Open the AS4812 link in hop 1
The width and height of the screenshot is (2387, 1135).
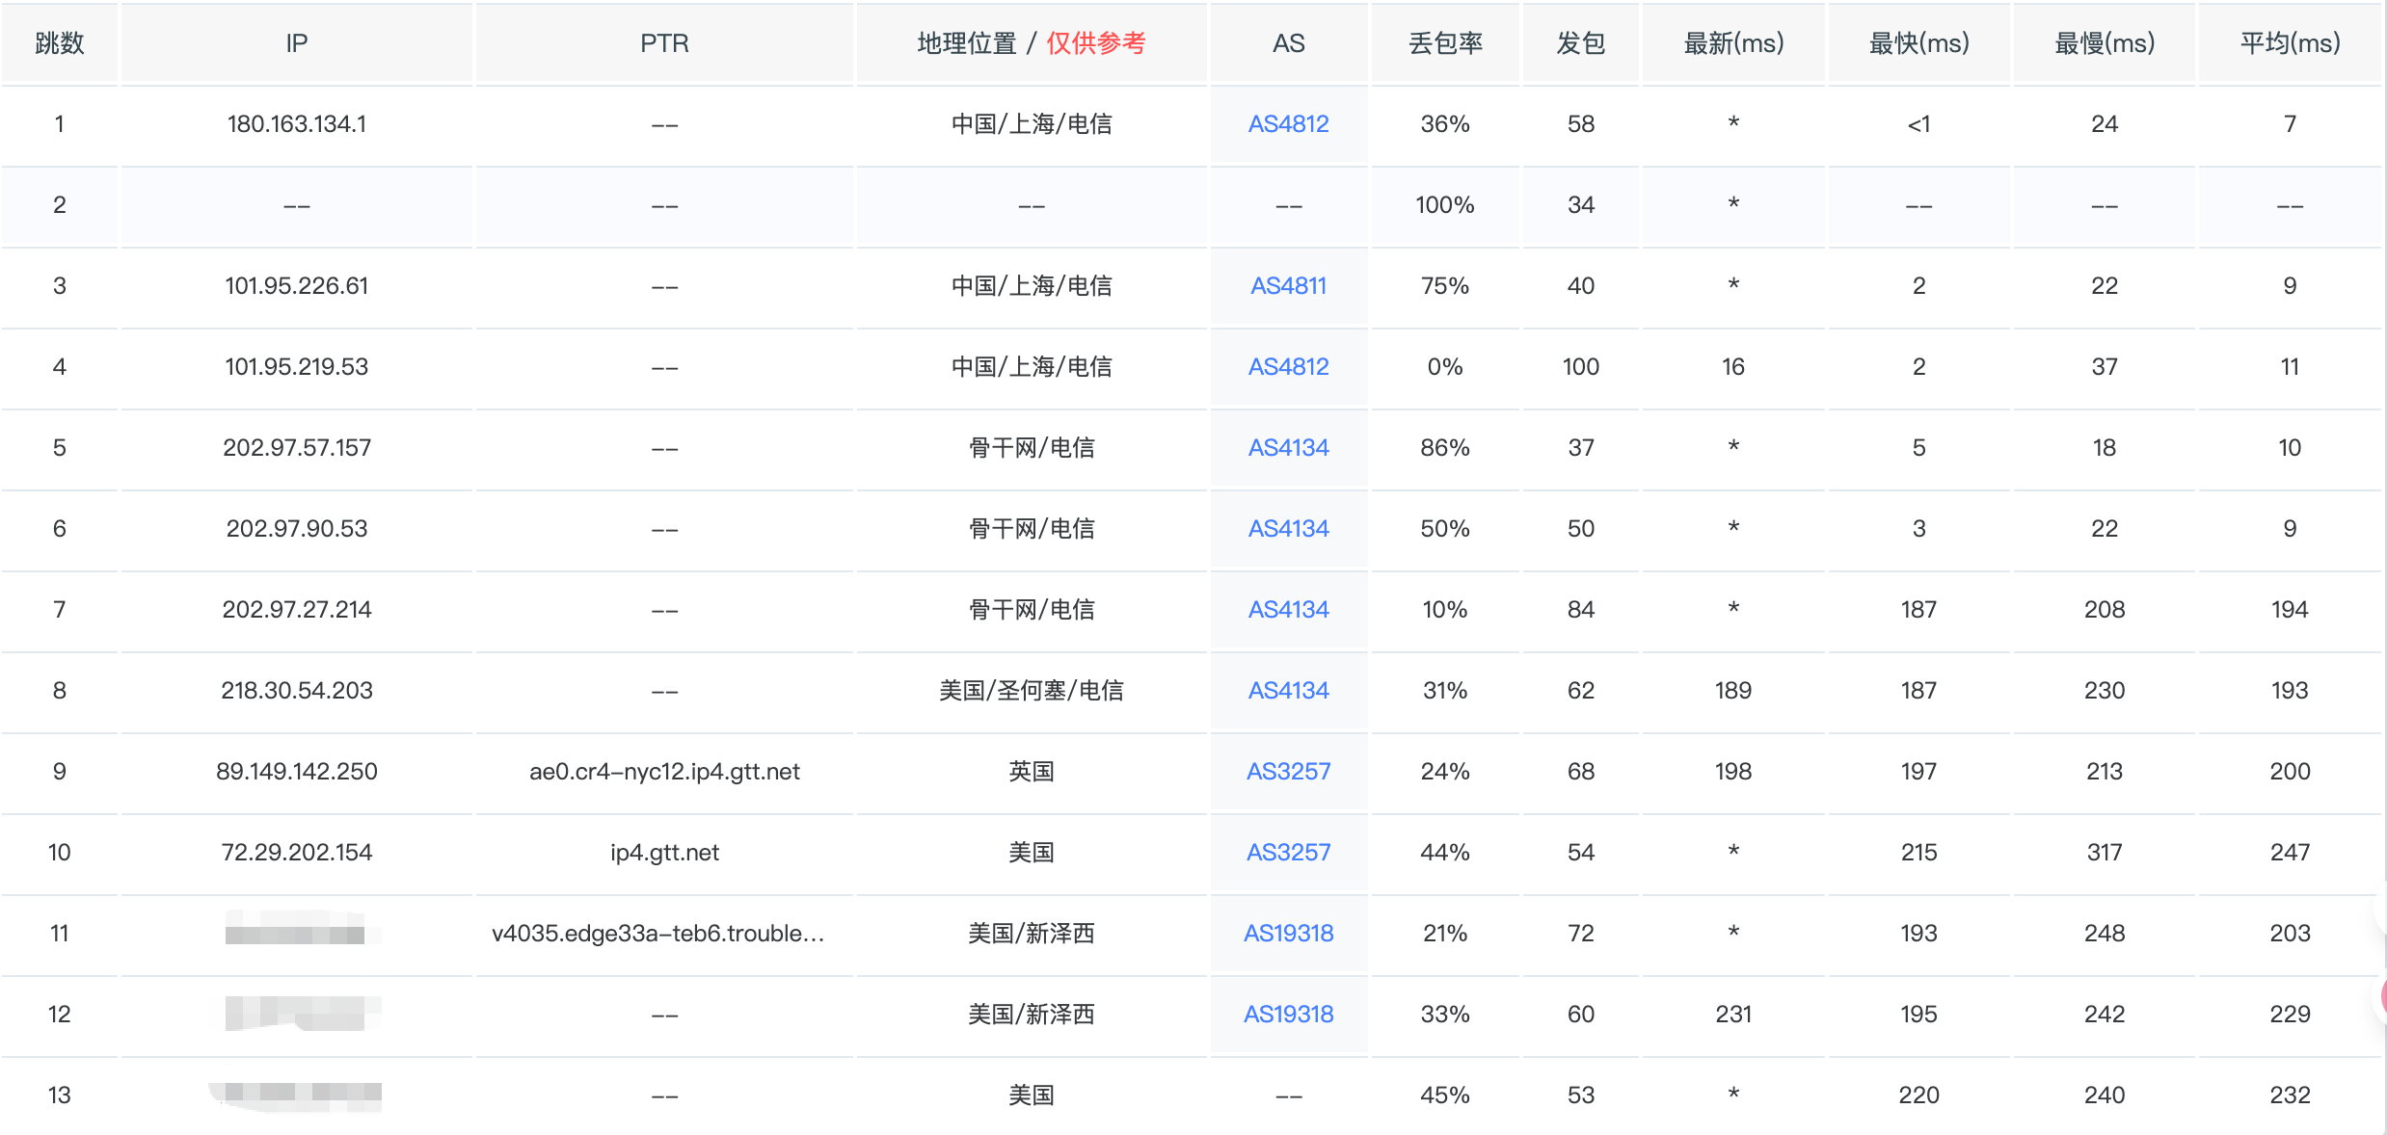click(x=1288, y=124)
